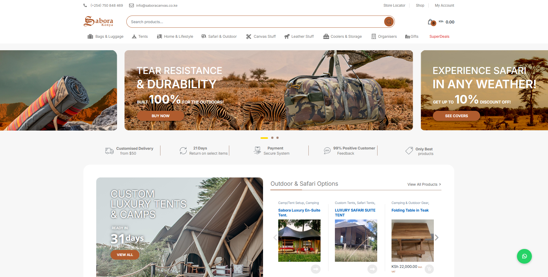Click the Camp/Tent Setup category link
The width and height of the screenshot is (548, 277).
tap(291, 203)
